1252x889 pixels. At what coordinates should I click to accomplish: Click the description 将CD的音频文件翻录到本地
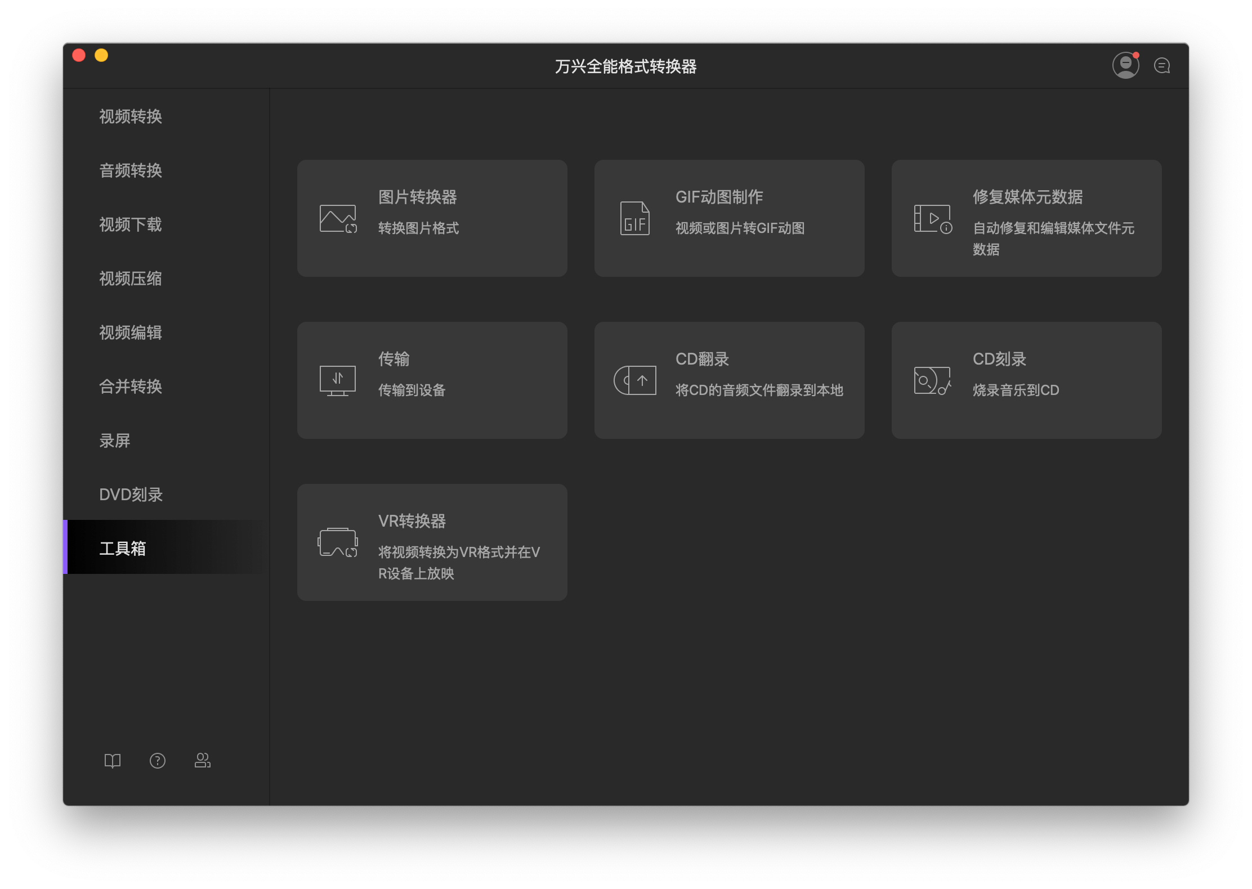point(759,390)
